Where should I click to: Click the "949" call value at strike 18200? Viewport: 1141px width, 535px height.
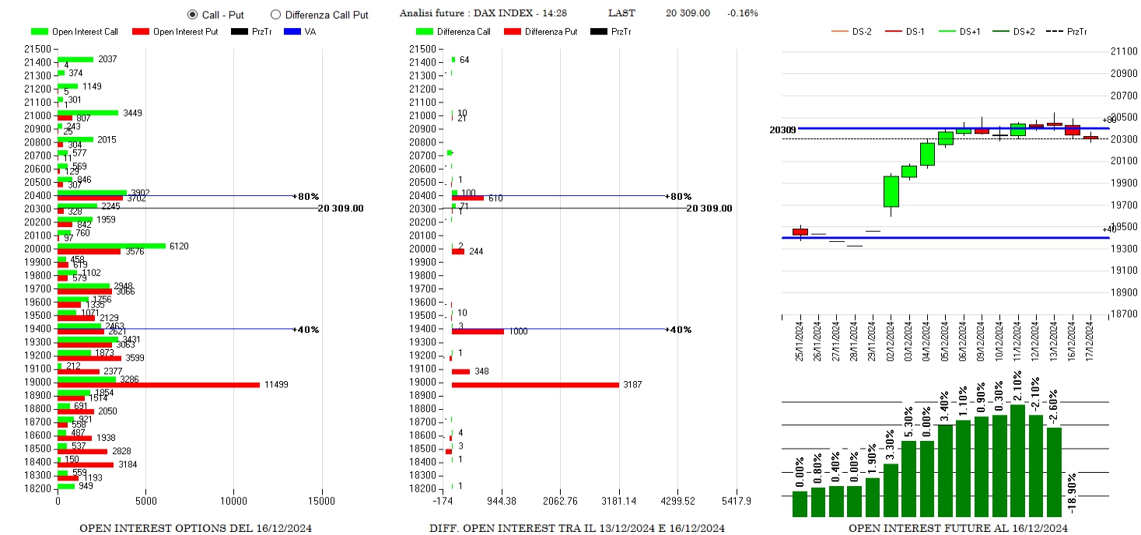click(x=86, y=487)
